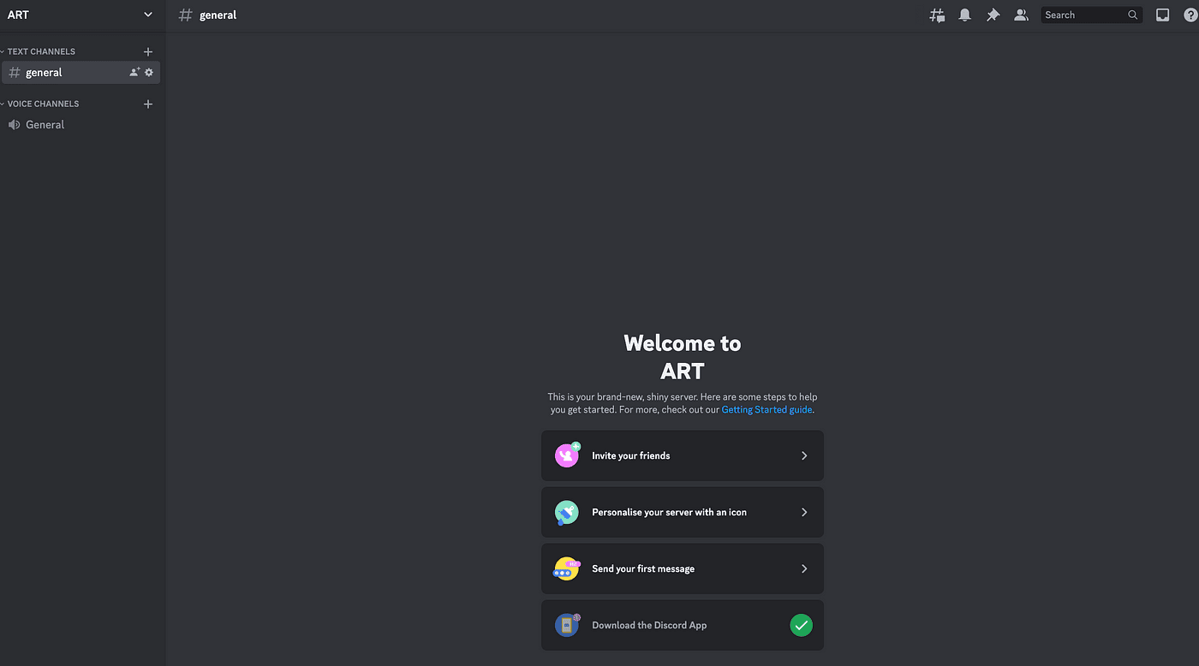Viewport: 1199px width, 666px height.
Task: Join the General voice channel
Action: click(81, 125)
